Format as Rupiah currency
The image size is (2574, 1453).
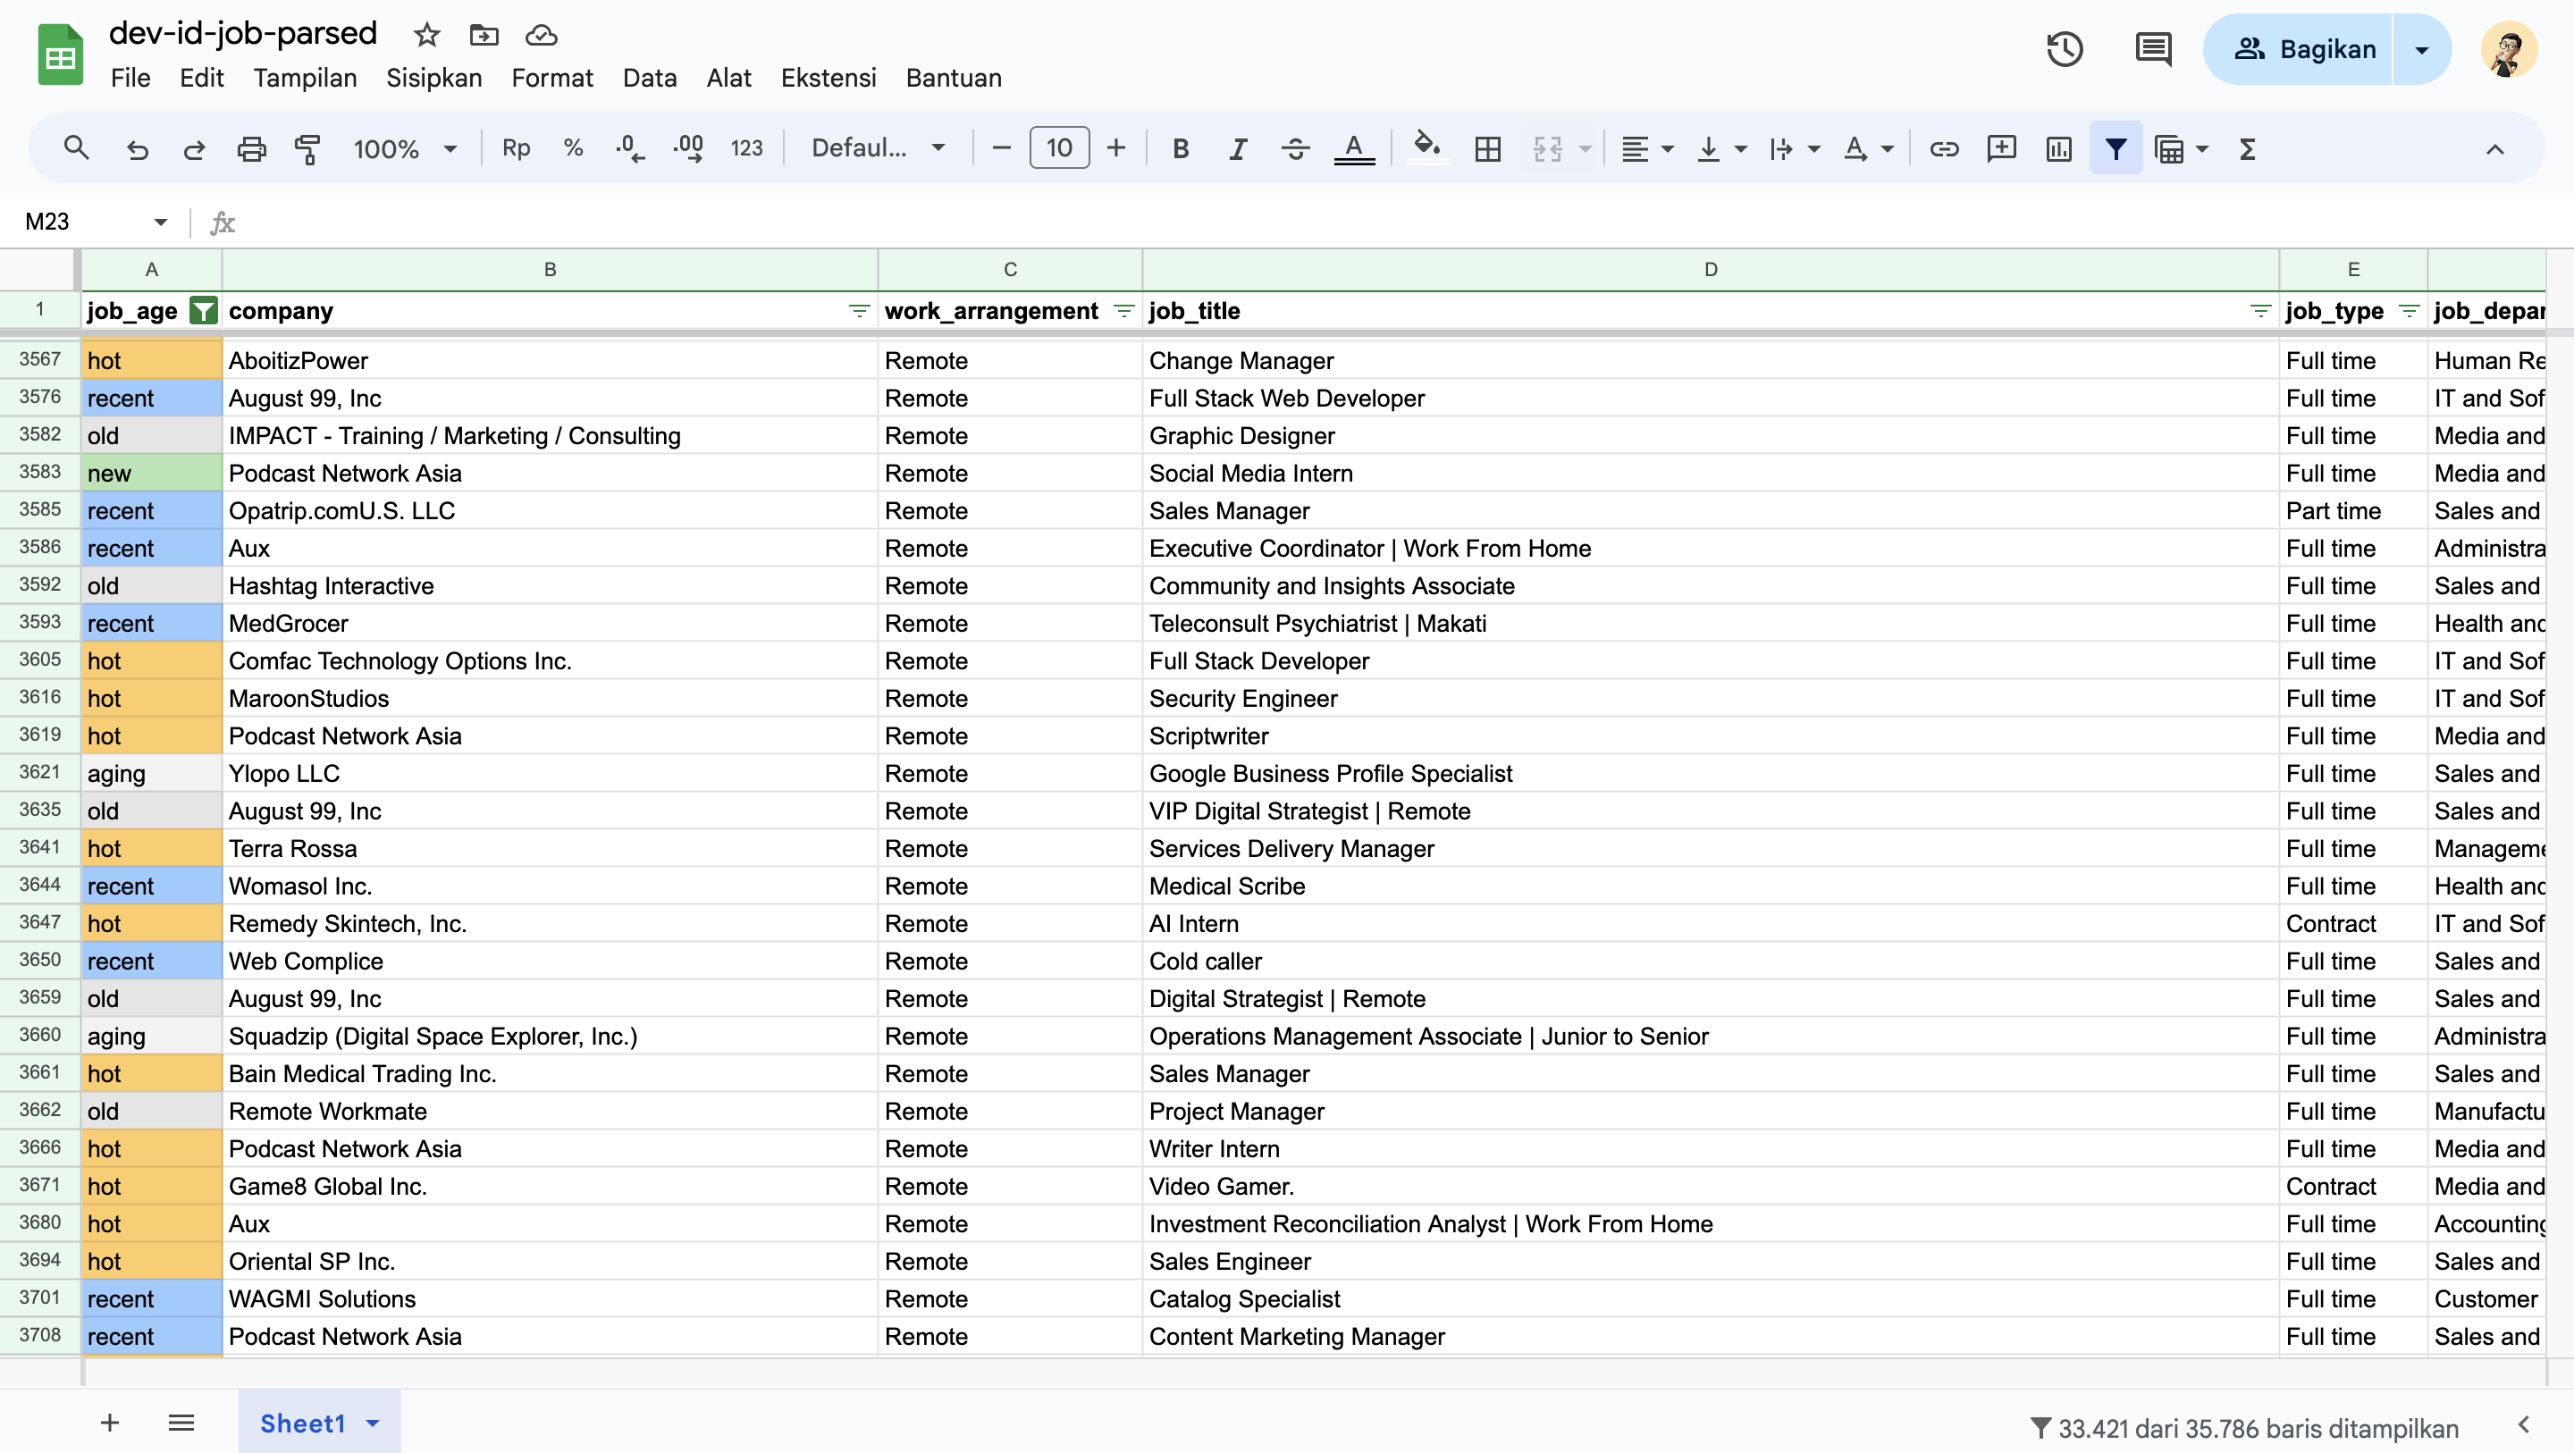pyautogui.click(x=516, y=149)
